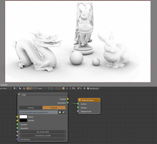This screenshot has height=144, width=157.
Task: Click the manipulate center points icon
Action: (24, 88)
